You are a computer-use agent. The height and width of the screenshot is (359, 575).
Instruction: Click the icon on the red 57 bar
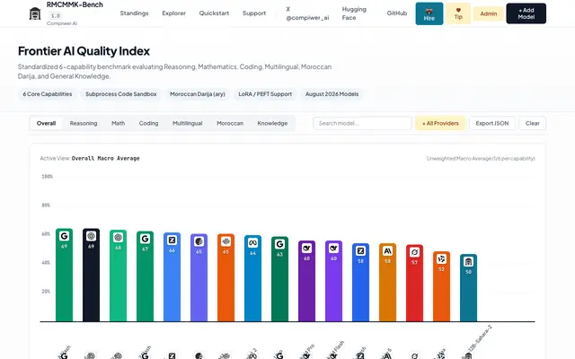[414, 252]
